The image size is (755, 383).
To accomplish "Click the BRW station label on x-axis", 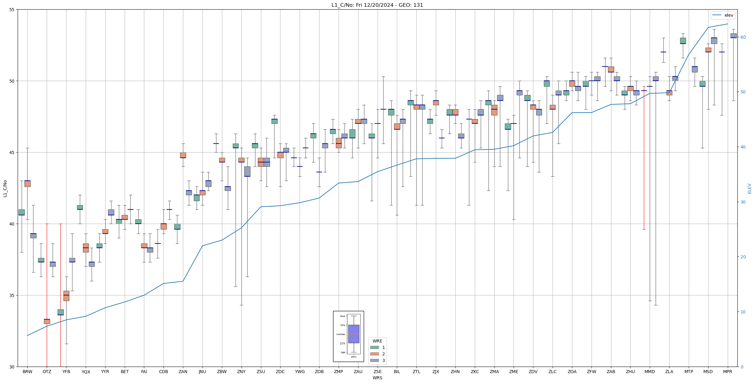I will point(27,372).
